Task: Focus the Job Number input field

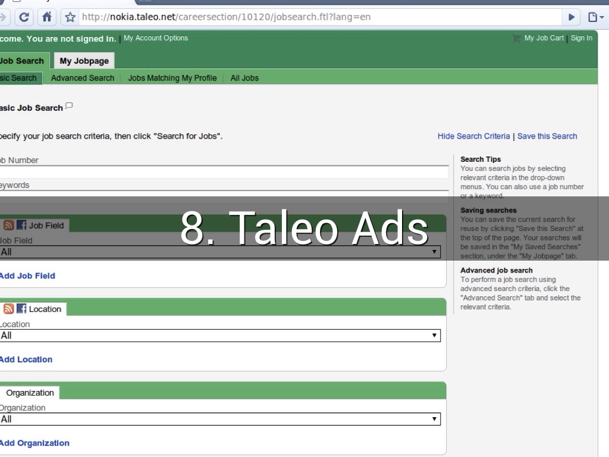Action: point(223,172)
